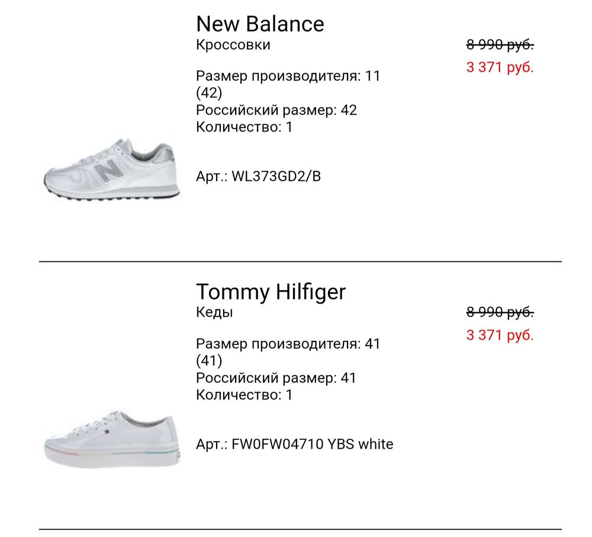Open the Tommy Hilfiger brand title

tap(271, 292)
